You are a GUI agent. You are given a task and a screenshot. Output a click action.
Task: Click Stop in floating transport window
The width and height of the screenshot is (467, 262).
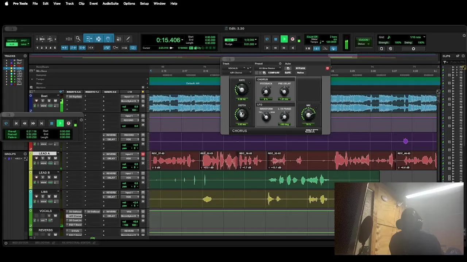[x=51, y=123]
